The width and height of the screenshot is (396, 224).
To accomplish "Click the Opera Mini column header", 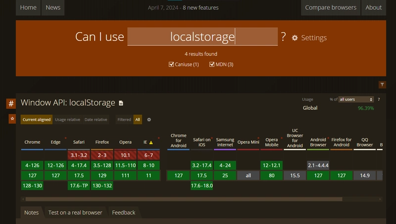I will coord(248,142).
